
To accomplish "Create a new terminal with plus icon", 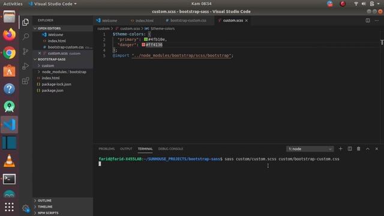I will (x=340, y=149).
